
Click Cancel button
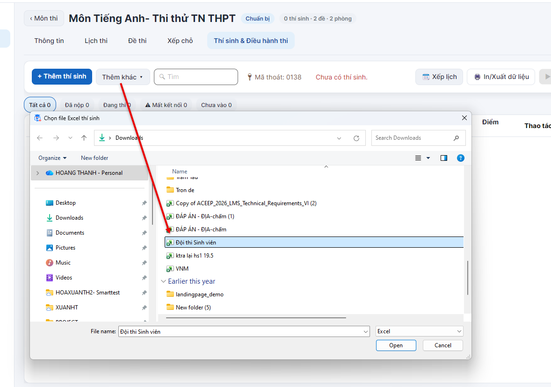443,345
